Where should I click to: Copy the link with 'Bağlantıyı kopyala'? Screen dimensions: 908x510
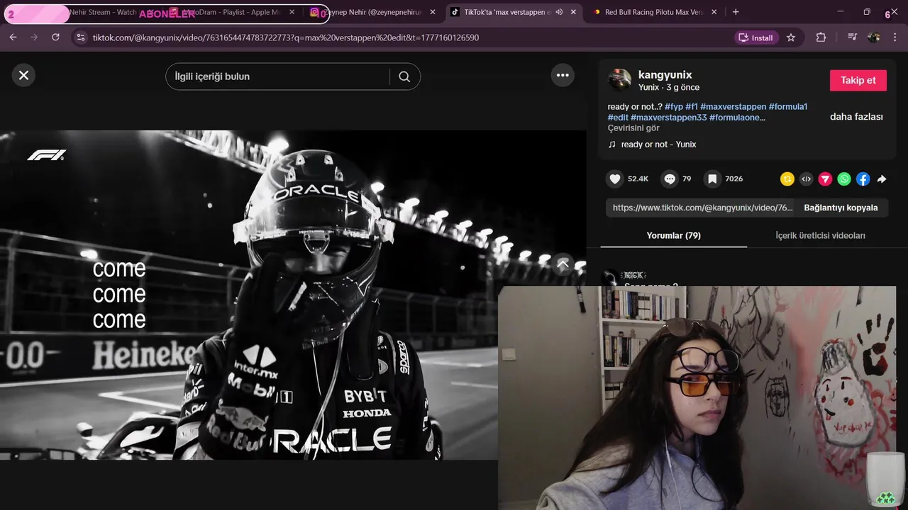[841, 208]
